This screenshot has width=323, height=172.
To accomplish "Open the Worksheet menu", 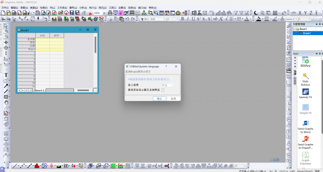I will 62,8.
